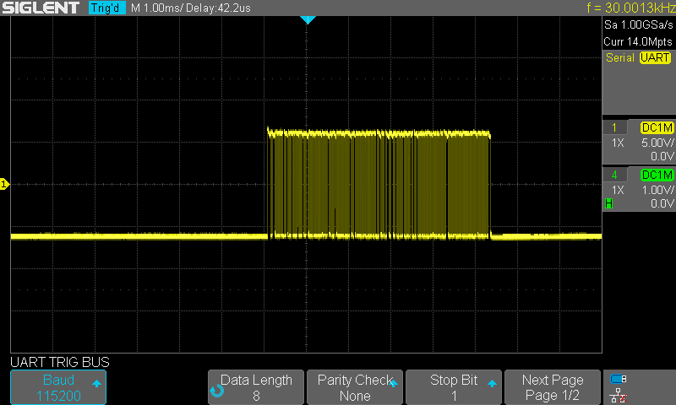The height and width of the screenshot is (405, 676).
Task: Click the yellow UART serial badge
Action: [655, 57]
